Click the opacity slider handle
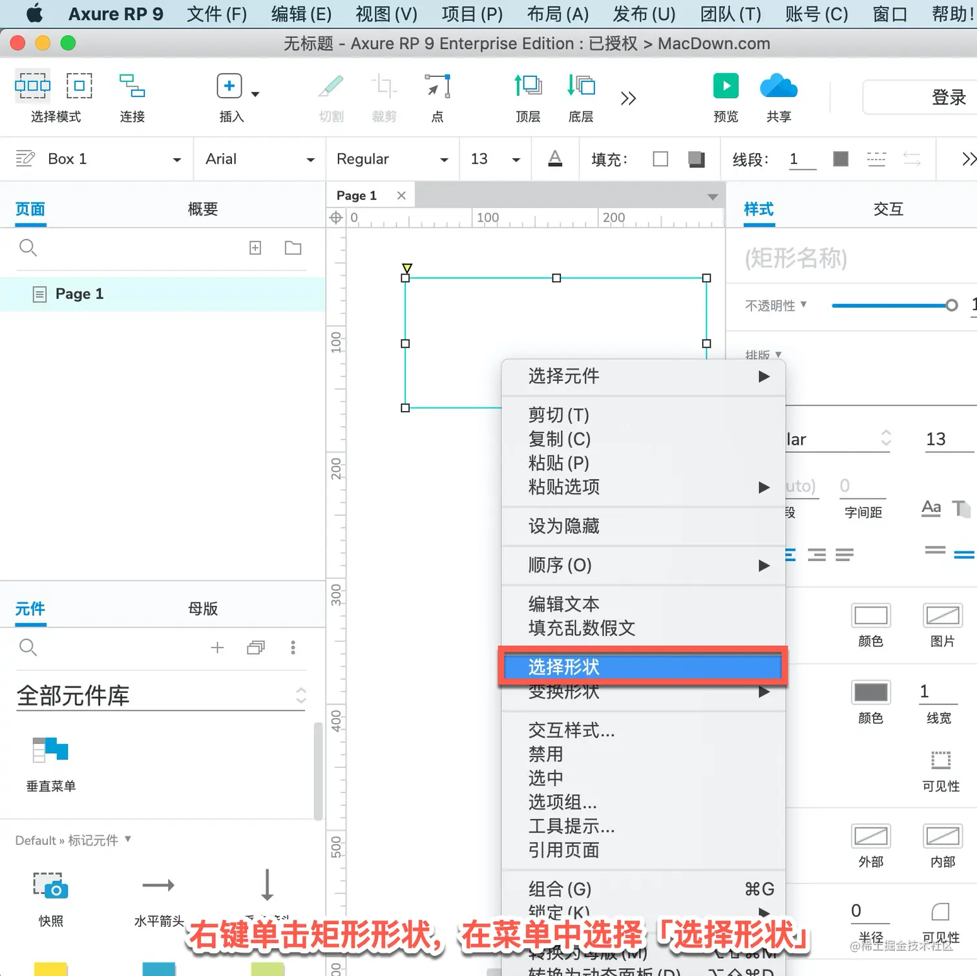The height and width of the screenshot is (976, 977). 952,305
